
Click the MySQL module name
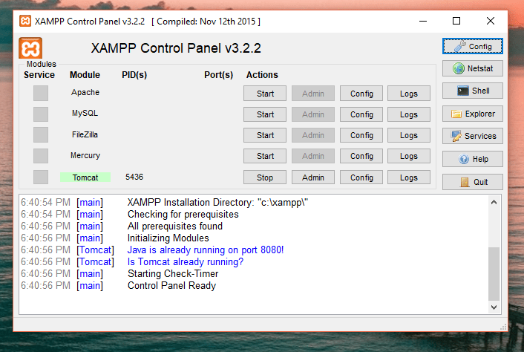click(85, 113)
